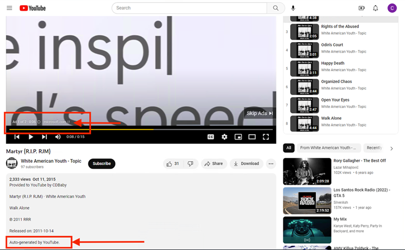Image resolution: width=405 pixels, height=250 pixels.
Task: Enter full screen mode
Action: click(266, 137)
